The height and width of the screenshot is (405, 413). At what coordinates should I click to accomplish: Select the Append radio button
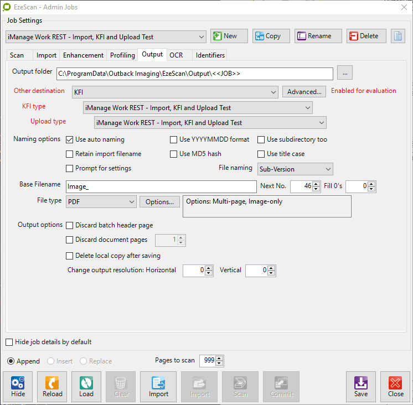click(11, 361)
